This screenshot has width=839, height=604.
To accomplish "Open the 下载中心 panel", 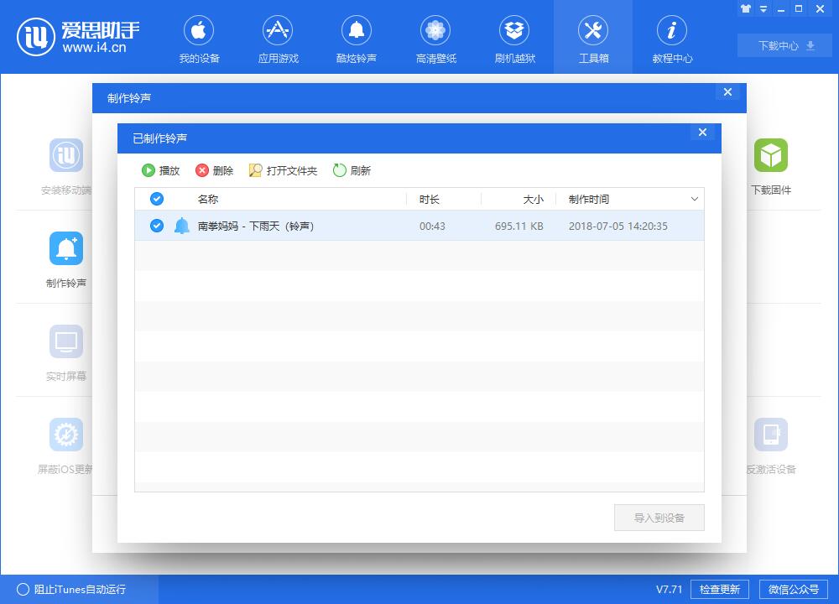I will [783, 45].
